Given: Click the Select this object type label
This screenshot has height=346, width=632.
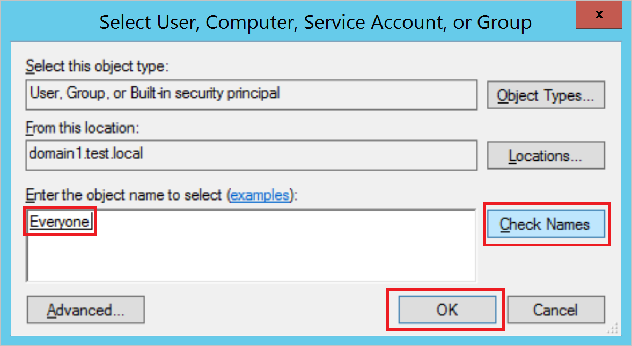Looking at the screenshot, I should click(97, 67).
